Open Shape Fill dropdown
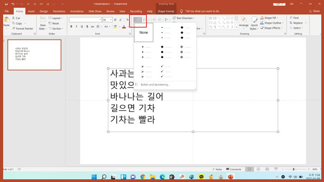324x182 pixels. click(x=269, y=18)
